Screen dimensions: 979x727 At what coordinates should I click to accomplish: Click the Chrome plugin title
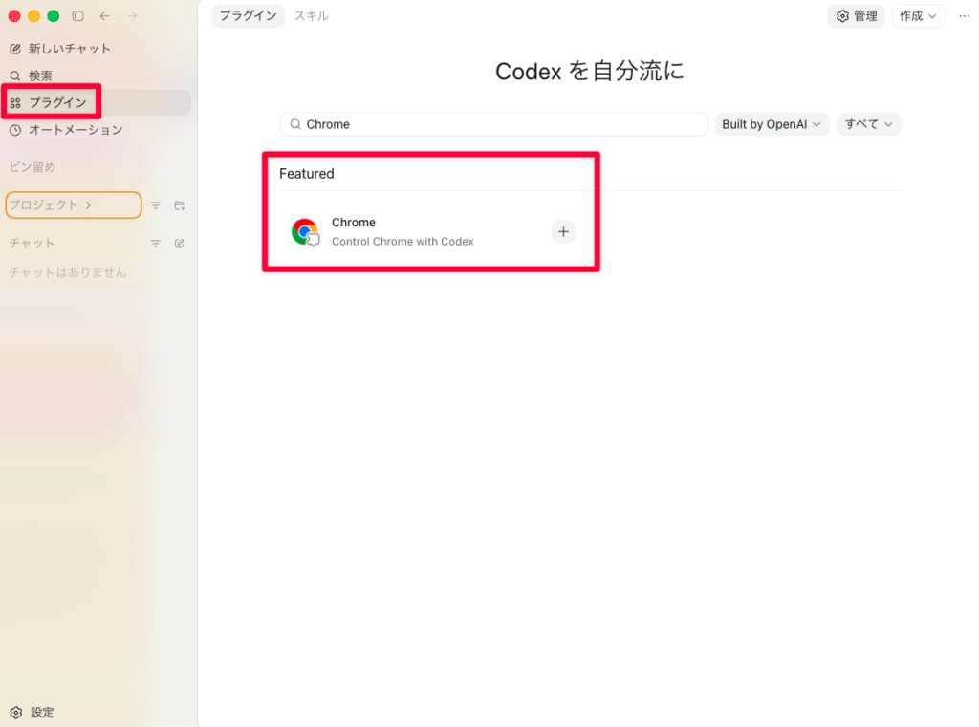(x=354, y=223)
